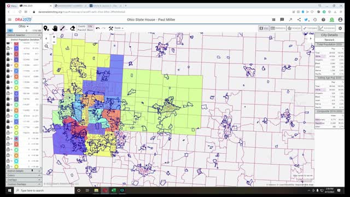The height and width of the screenshot is (197, 350).
Task: Switch to the Advanced tab
Action: tap(327, 28)
